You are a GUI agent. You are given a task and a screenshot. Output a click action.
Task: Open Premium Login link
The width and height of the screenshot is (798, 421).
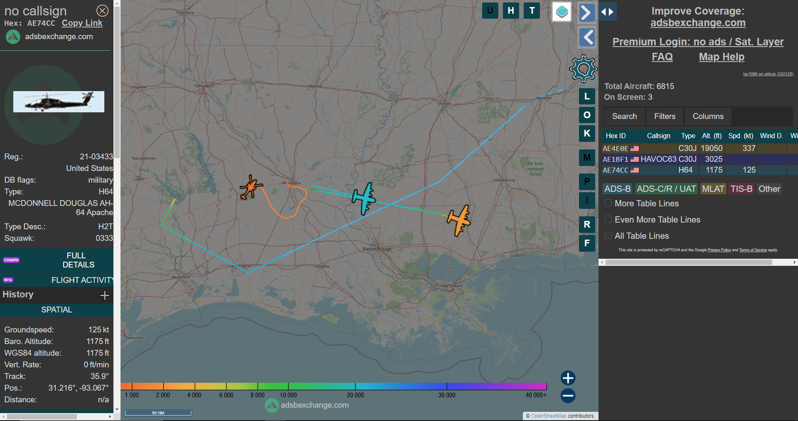point(698,42)
